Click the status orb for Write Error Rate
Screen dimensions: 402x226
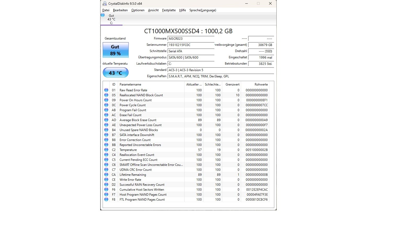(x=106, y=179)
